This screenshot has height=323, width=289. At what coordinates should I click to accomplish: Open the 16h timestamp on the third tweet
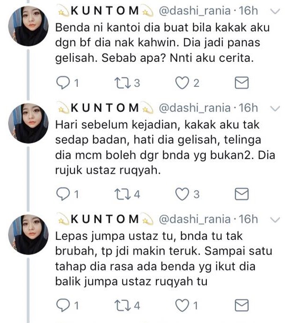(x=248, y=219)
